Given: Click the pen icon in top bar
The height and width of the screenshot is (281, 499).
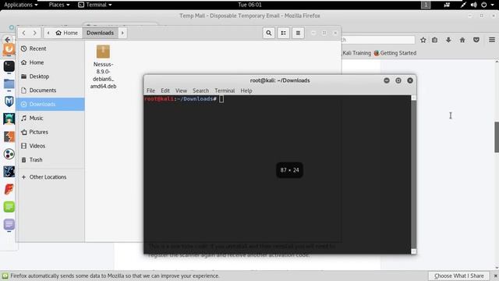Looking at the screenshot, I should click(463, 5).
